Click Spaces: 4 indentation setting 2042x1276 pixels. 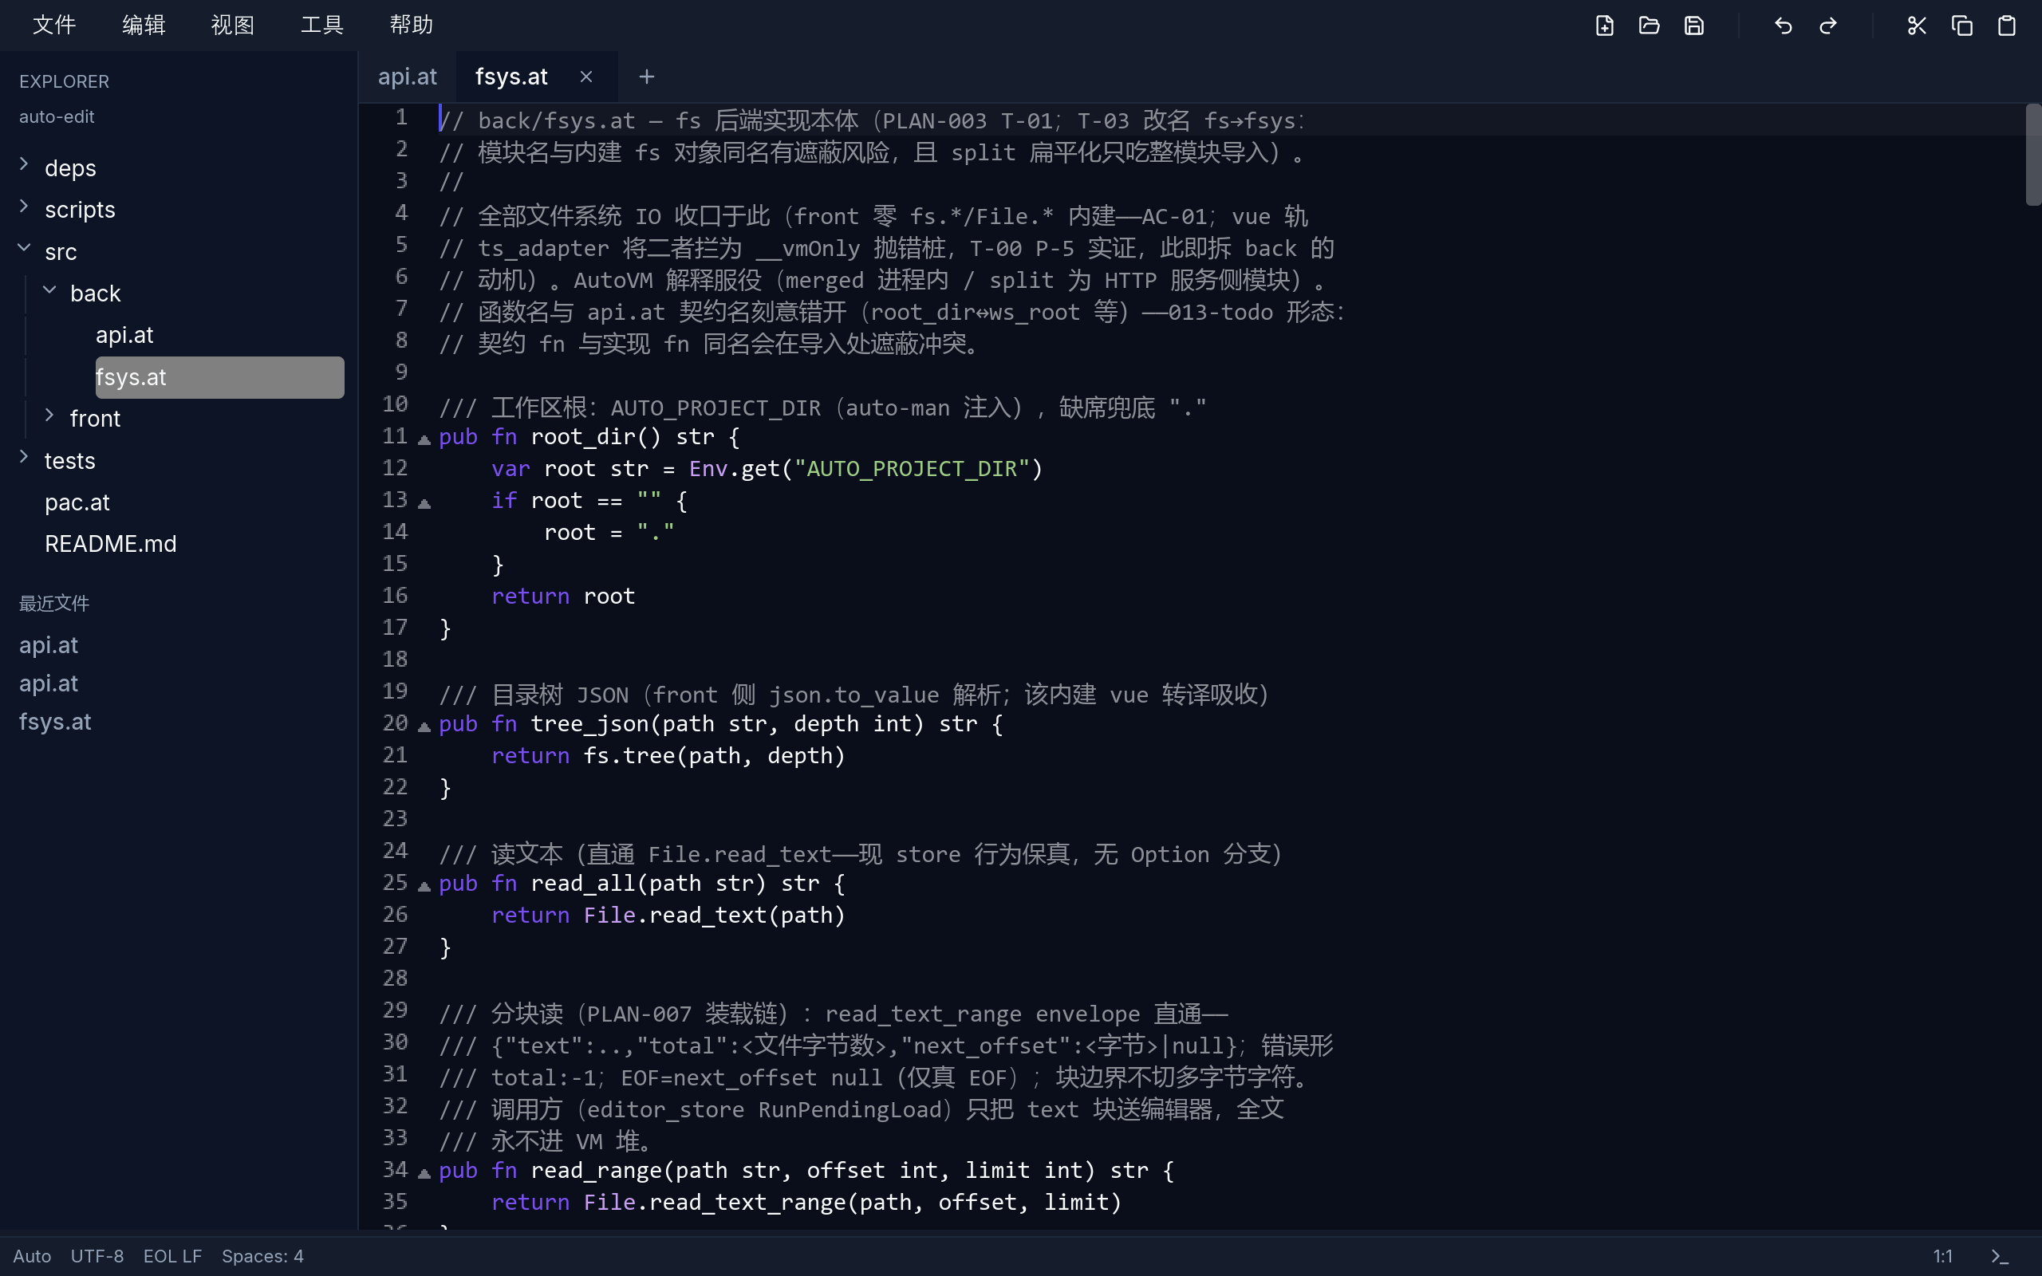click(x=262, y=1256)
